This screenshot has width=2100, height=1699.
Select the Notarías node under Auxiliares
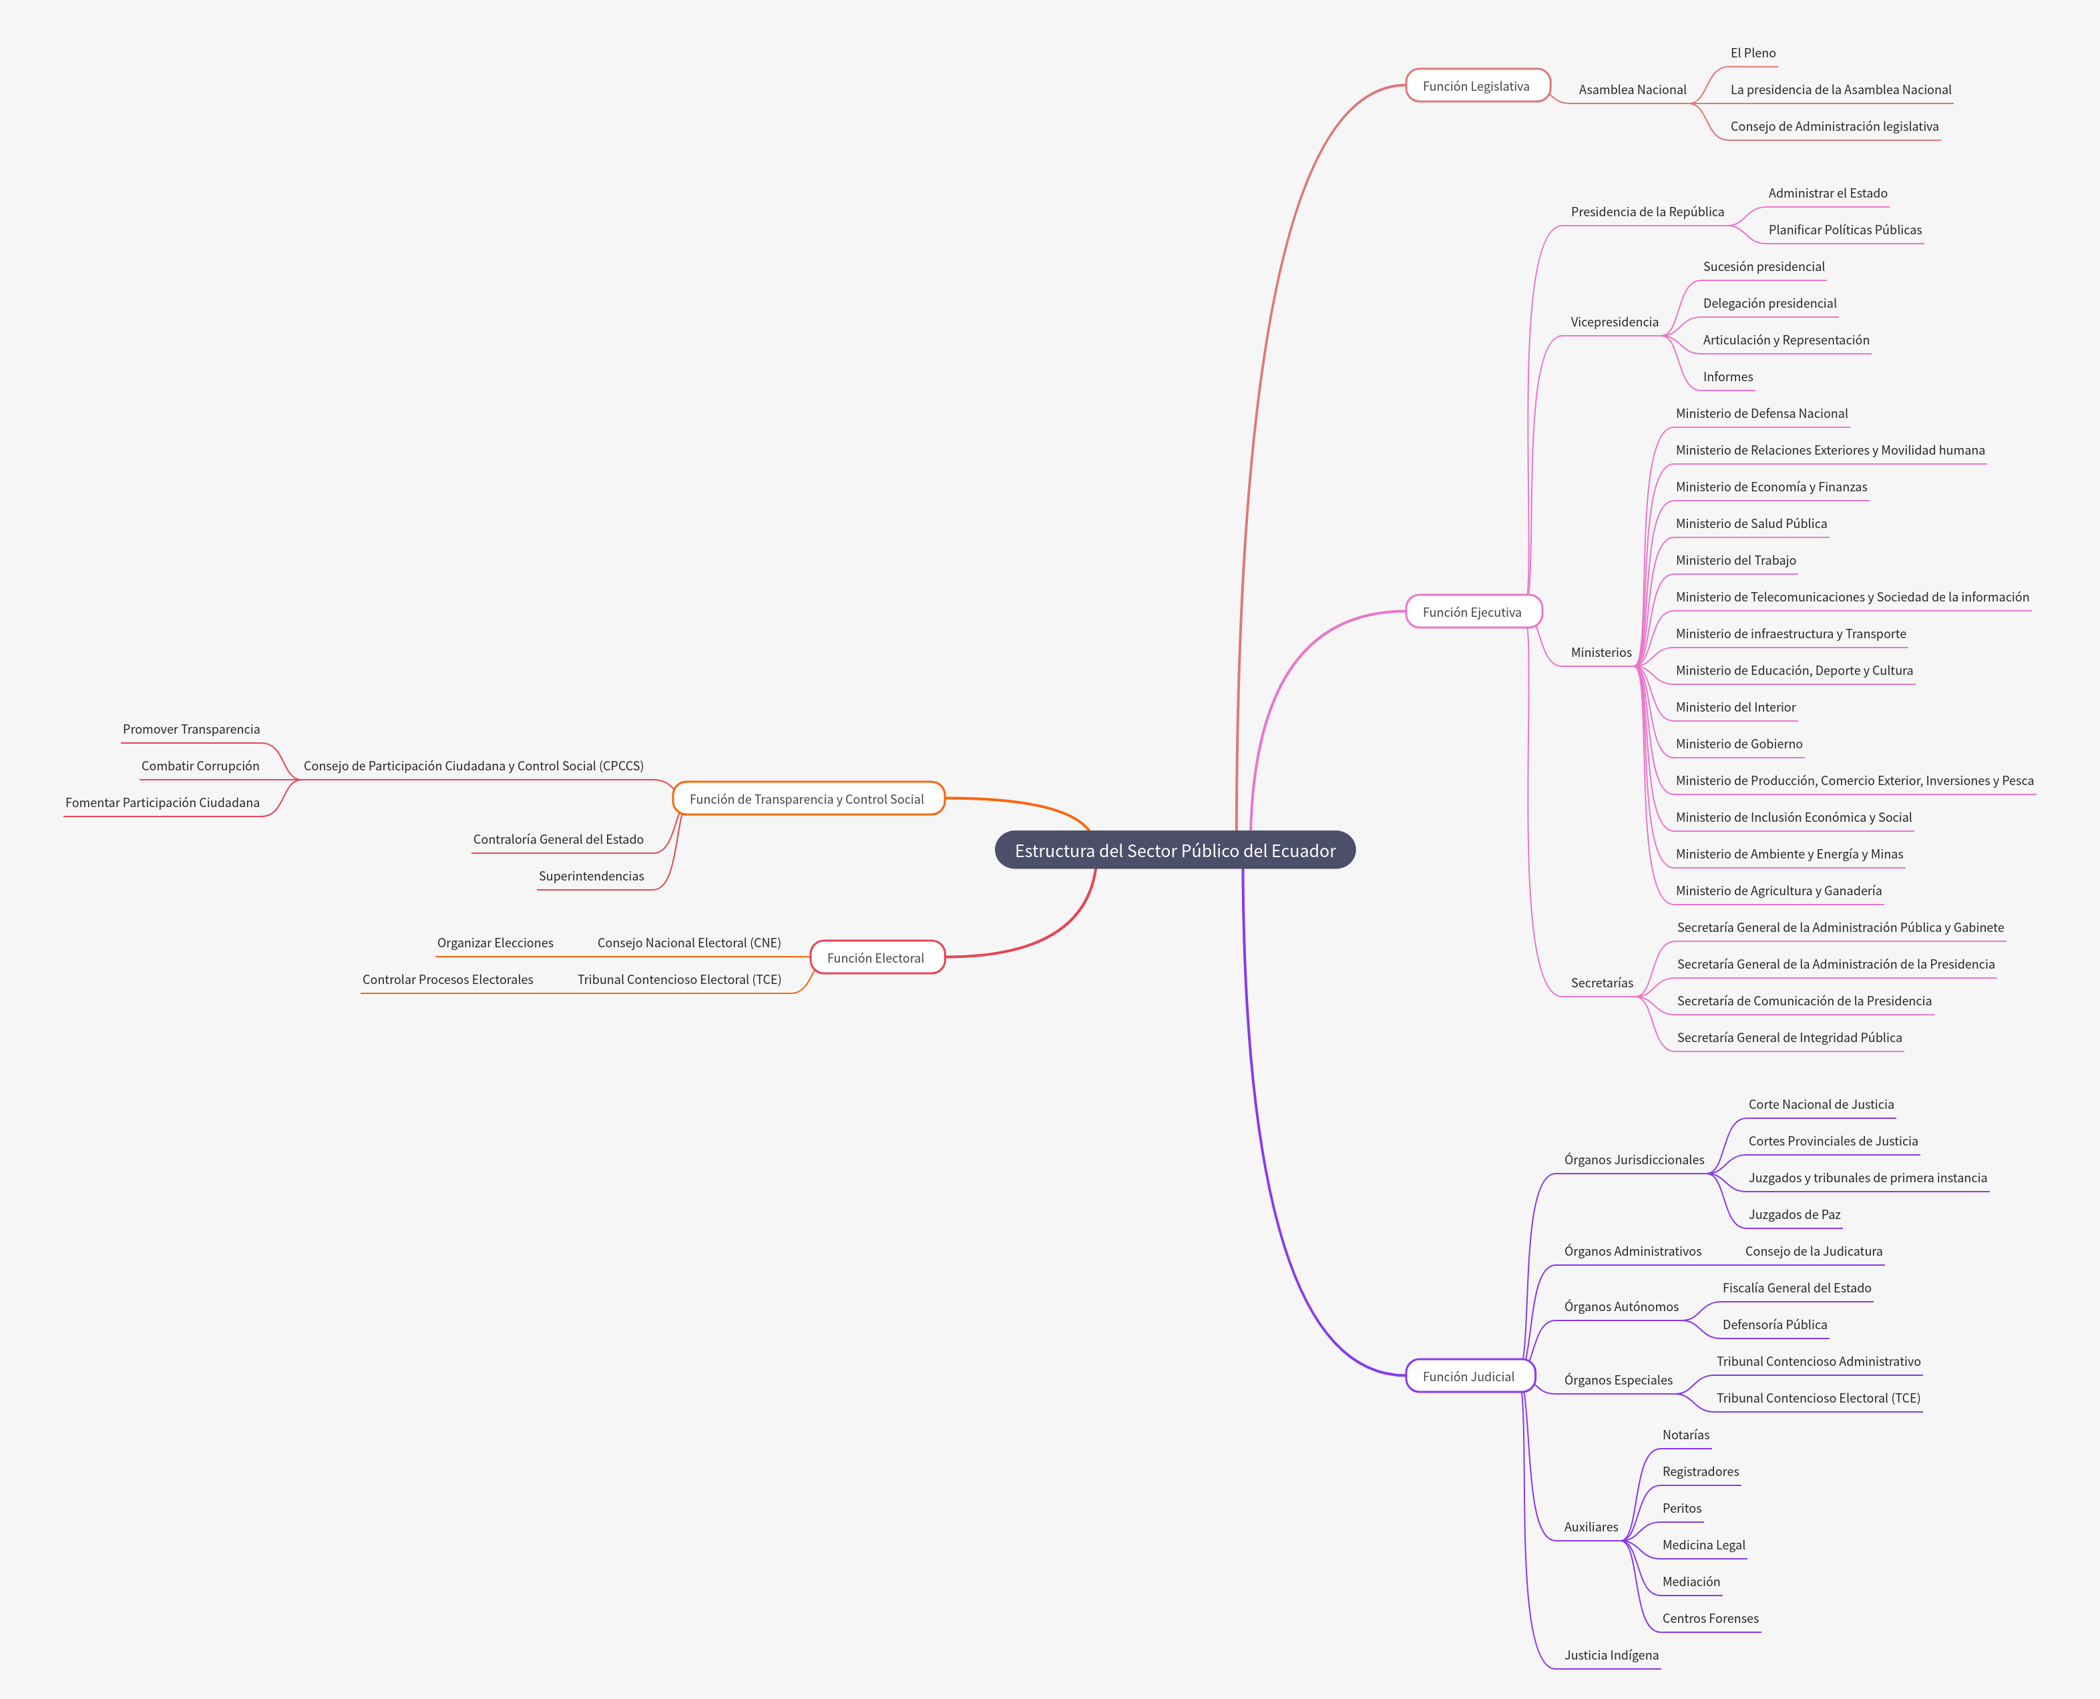(x=1686, y=1434)
